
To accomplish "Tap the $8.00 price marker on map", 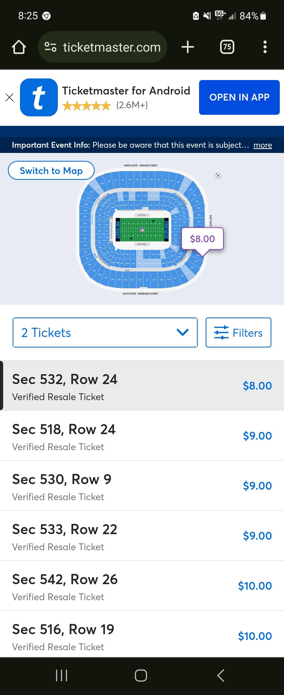I will point(202,239).
